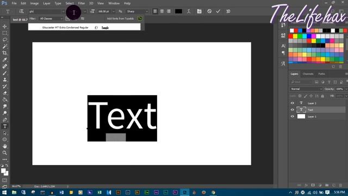Open the Sharp anti-aliasing dropdown
This screenshot has width=348, height=196.
click(137, 11)
